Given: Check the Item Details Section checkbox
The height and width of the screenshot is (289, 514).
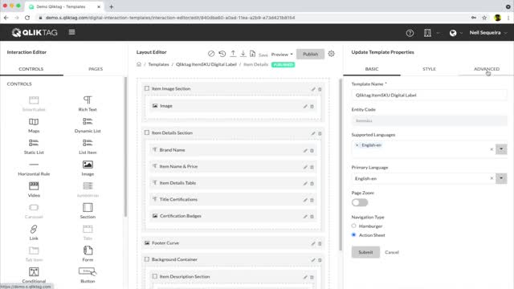Looking at the screenshot, I should pos(147,132).
